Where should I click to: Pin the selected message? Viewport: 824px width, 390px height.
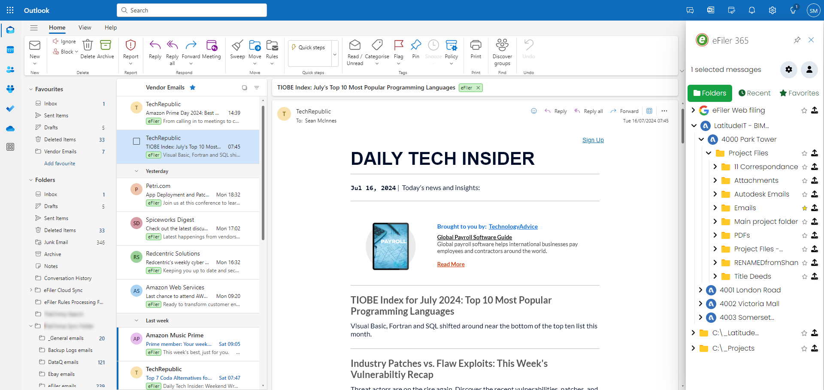coord(415,45)
